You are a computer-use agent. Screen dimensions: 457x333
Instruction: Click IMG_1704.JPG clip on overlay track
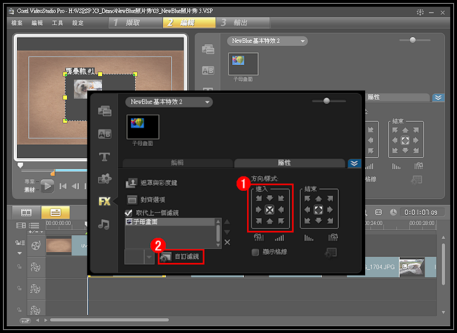point(382,267)
